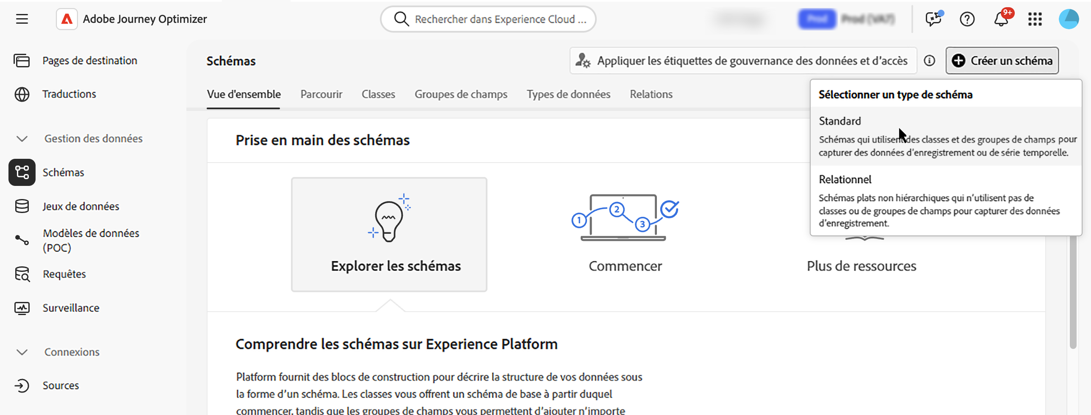The width and height of the screenshot is (1091, 415).
Task: Click the page vertical scrollbar
Action: coord(1072,292)
